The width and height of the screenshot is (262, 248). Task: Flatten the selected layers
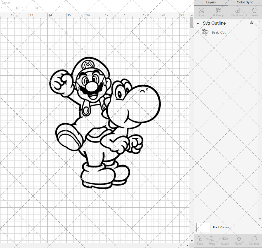tap(239, 240)
